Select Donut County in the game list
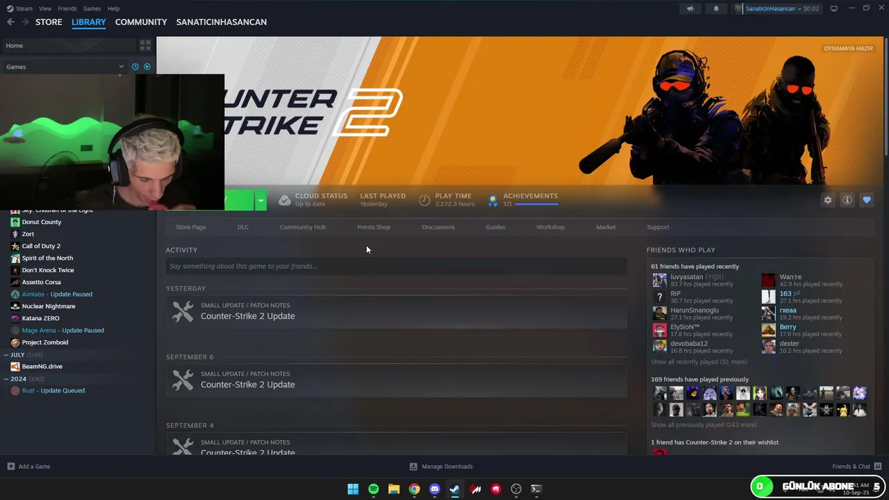 (x=42, y=222)
